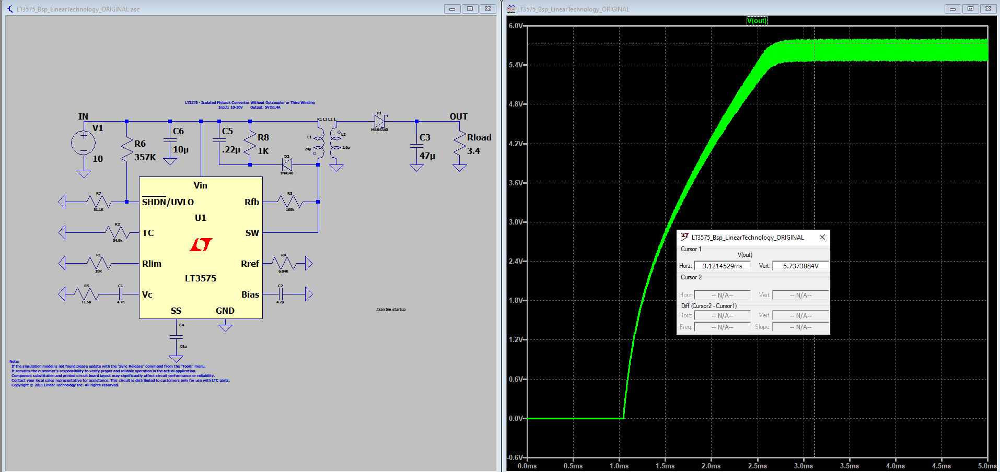1000x472 pixels.
Task: Click the R7 51.1K resistor symbol
Action: tap(98, 201)
